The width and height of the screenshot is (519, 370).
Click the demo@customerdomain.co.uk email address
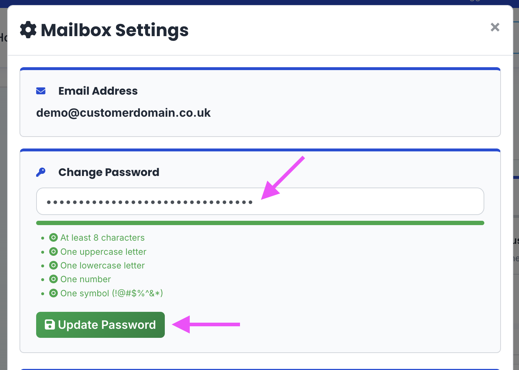tap(123, 113)
